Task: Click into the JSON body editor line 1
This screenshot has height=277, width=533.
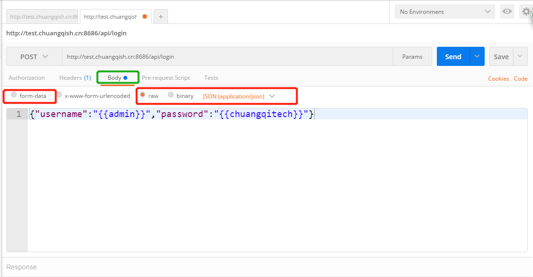Action: (x=278, y=114)
